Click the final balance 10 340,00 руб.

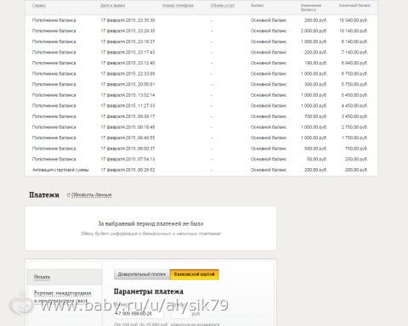(354, 20)
